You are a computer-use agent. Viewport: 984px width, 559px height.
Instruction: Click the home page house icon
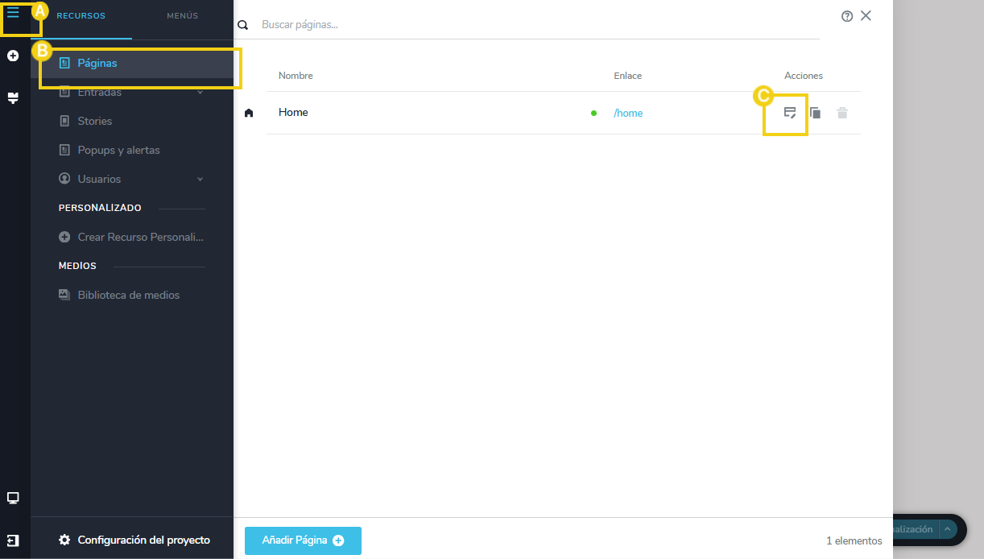249,113
